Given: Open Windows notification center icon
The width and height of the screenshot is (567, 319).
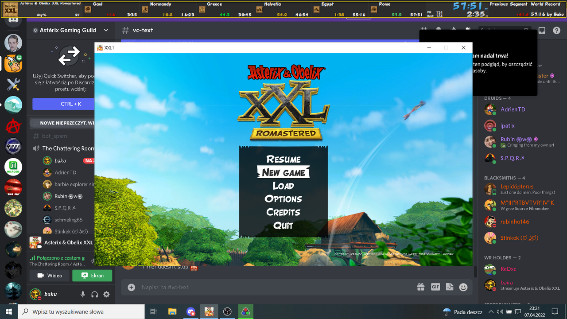Looking at the screenshot, I should [555, 311].
